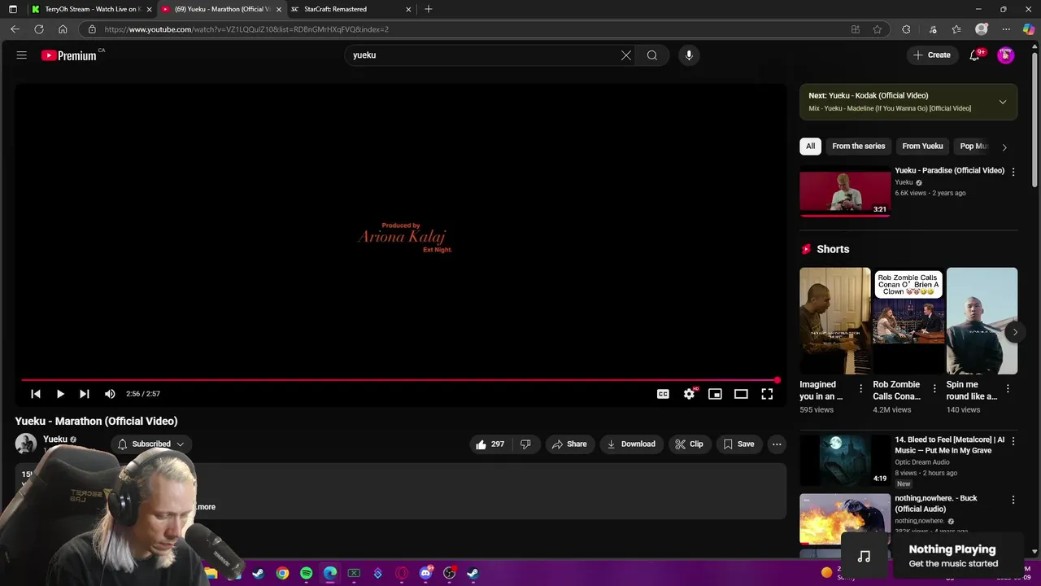Expand the Next: Yueku - Kodak queue panel

[1003, 102]
